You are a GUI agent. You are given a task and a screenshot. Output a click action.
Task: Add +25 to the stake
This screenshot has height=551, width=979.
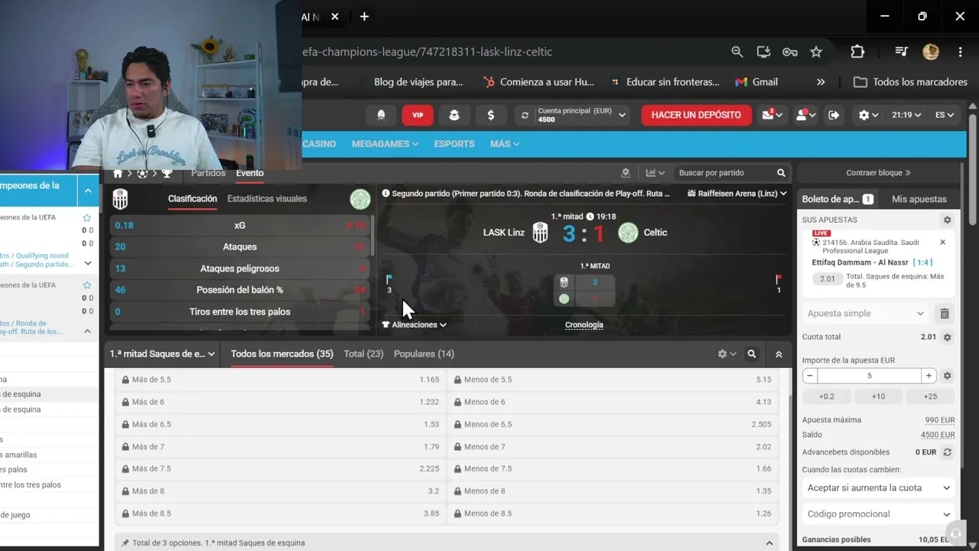pyautogui.click(x=930, y=396)
